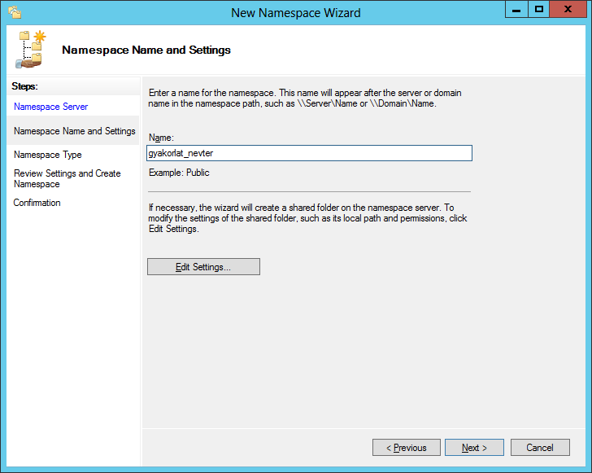Image resolution: width=592 pixels, height=473 pixels.
Task: Click the 'Name:' field label
Action: click(x=161, y=138)
